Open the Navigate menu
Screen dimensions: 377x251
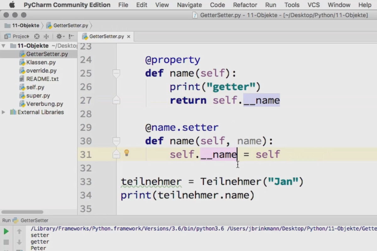(x=189, y=5)
